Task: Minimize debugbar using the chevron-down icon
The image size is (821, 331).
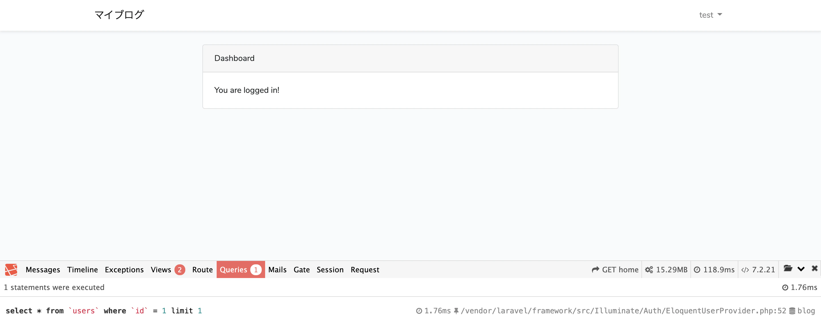Action: click(x=801, y=269)
